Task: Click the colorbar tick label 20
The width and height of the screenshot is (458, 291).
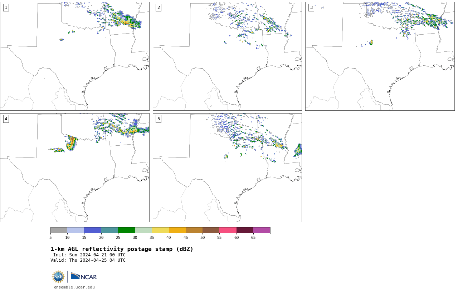Action: click(101, 237)
